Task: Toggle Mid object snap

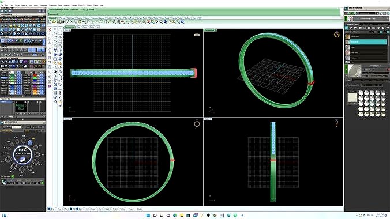Action: pyautogui.click(x=71, y=209)
